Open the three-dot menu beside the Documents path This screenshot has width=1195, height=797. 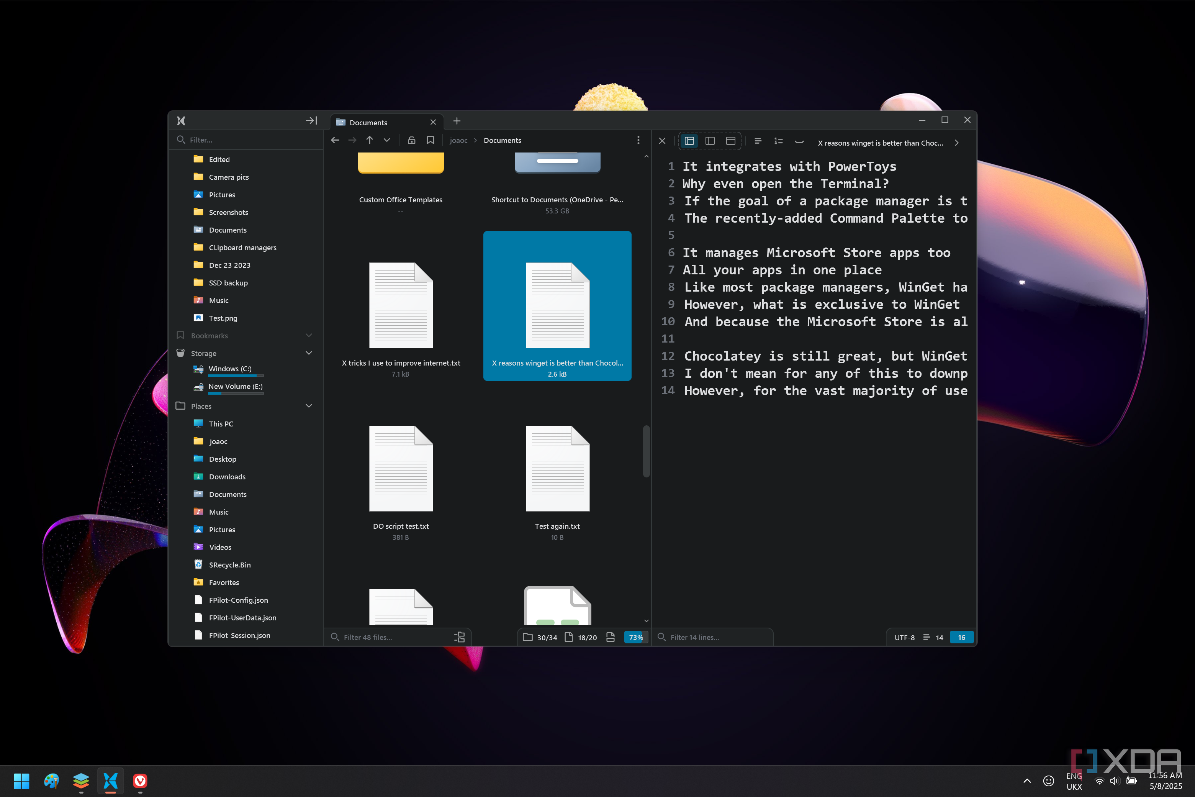[638, 140]
